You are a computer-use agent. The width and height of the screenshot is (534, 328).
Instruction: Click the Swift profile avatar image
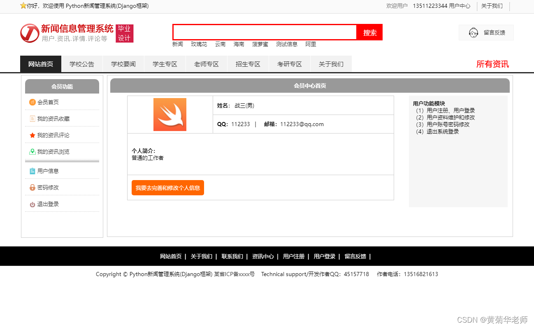point(169,114)
